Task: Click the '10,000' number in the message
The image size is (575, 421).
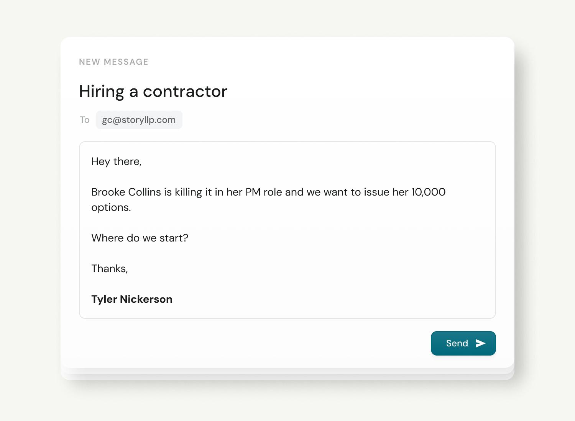Action: pos(428,192)
